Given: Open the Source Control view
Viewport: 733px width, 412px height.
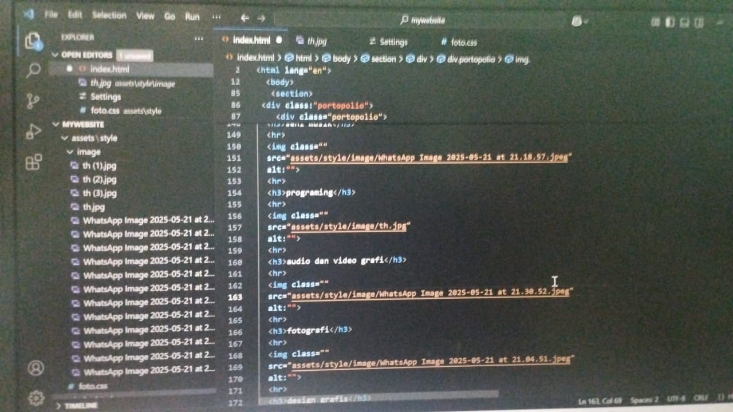Looking at the screenshot, I should (33, 102).
